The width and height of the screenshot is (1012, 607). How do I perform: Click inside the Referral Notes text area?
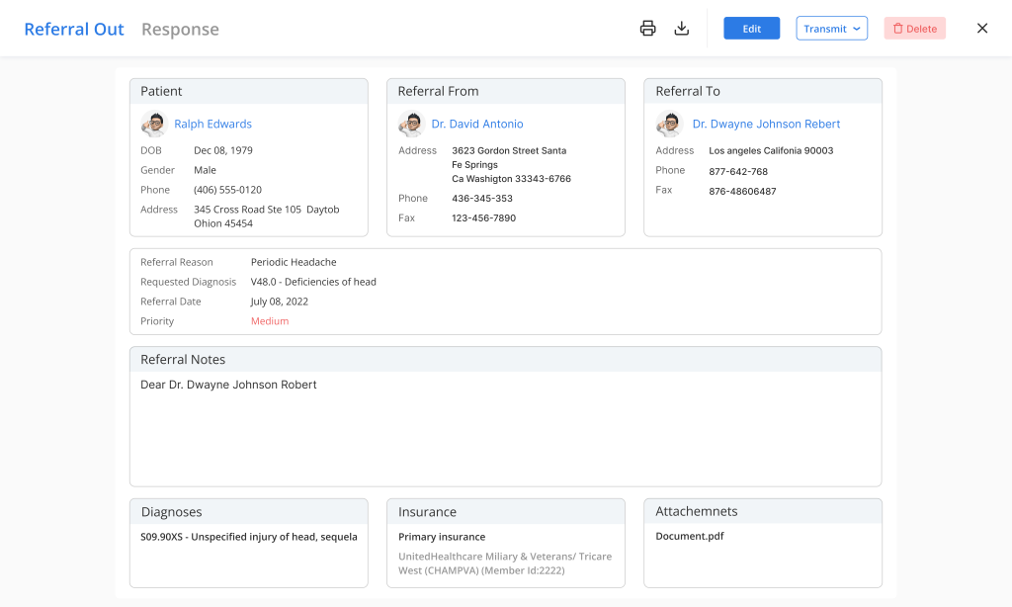click(505, 430)
